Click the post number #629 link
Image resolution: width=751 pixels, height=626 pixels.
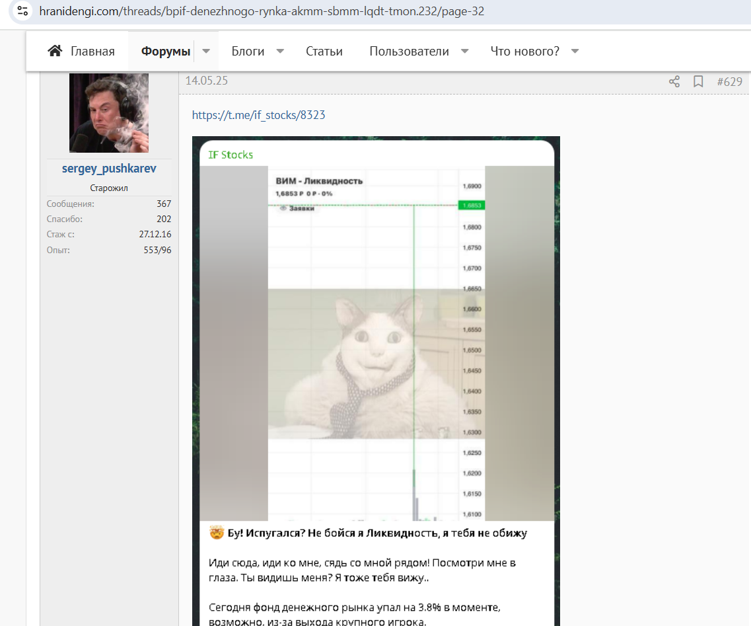729,82
